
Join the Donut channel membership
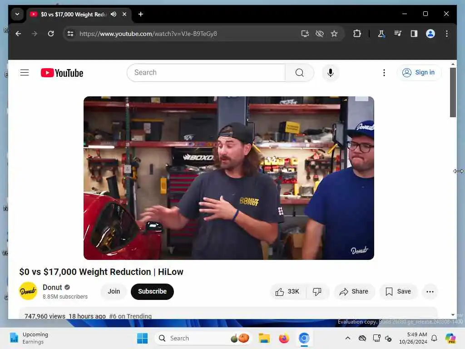(114, 291)
